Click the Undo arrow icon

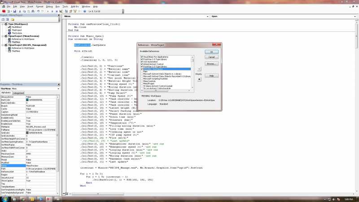click(38, 11)
